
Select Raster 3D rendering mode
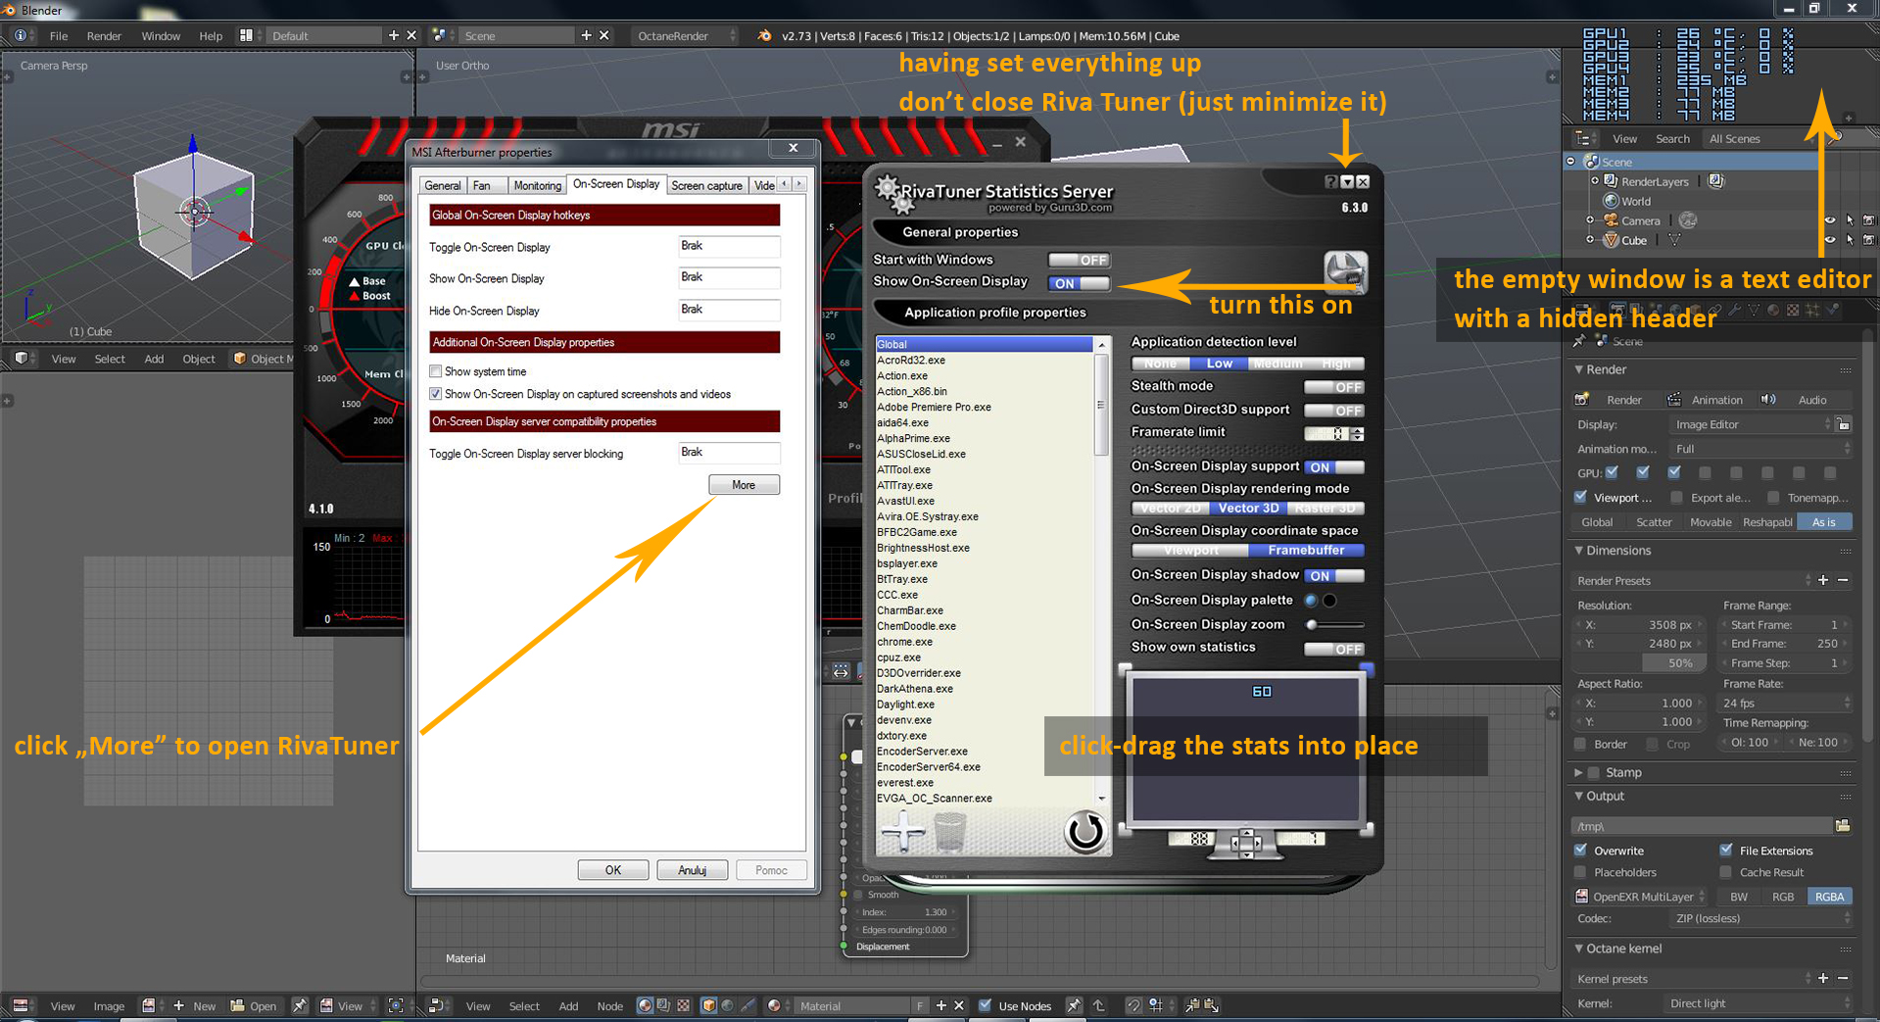[1326, 509]
